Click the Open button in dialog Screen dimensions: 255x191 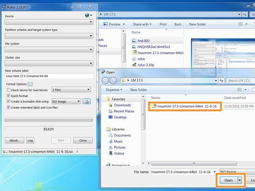pos(228,180)
